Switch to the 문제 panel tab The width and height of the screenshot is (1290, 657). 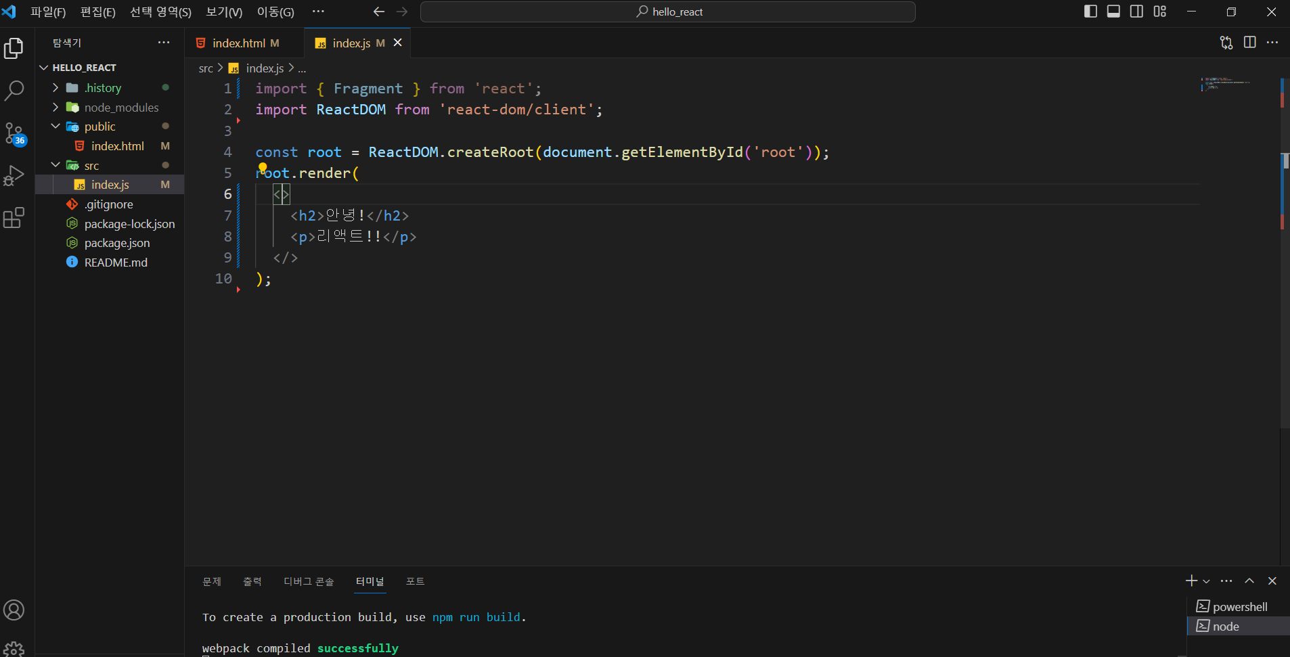(212, 581)
